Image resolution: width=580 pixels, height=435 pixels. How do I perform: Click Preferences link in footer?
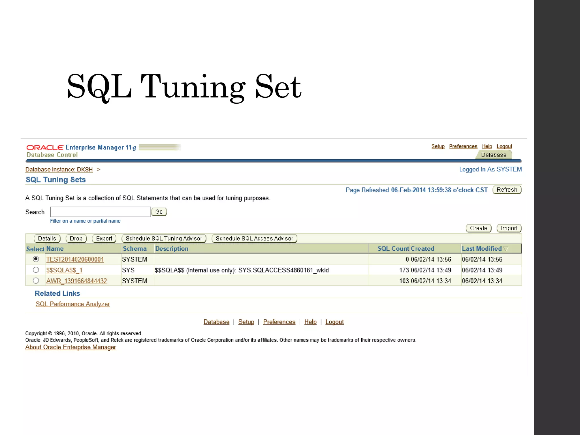pos(279,322)
